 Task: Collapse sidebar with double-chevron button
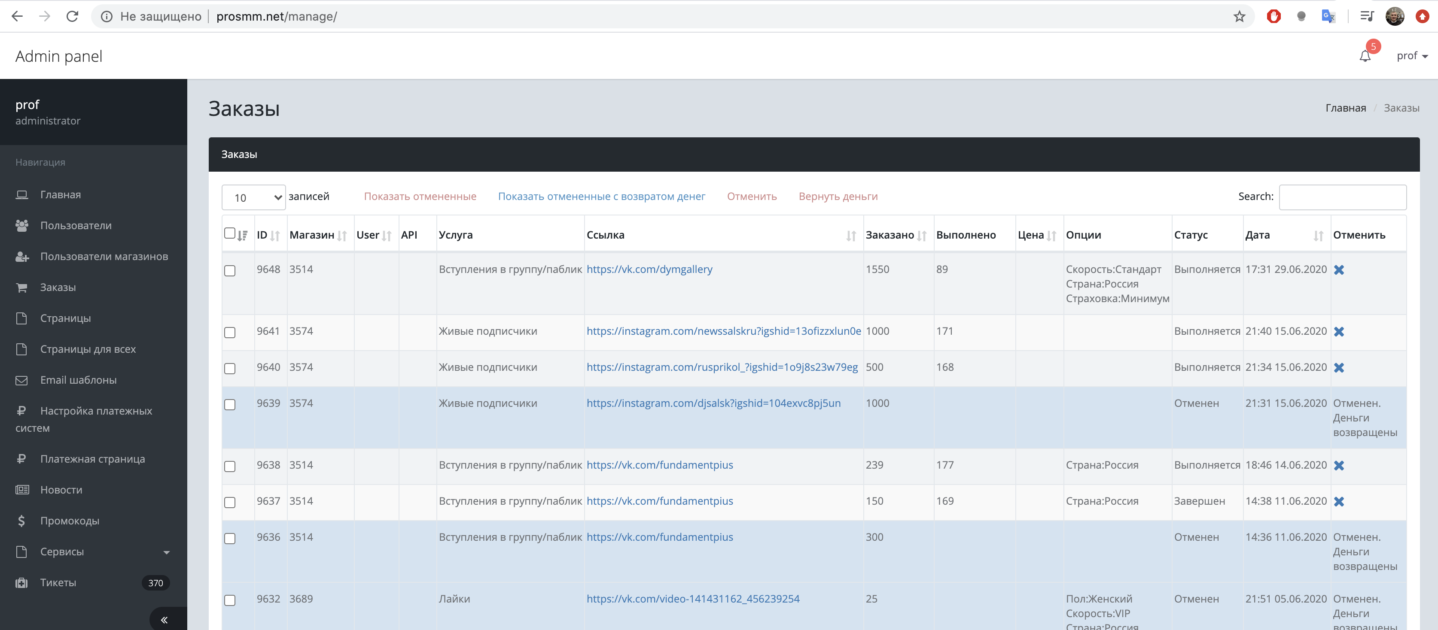coord(164,619)
